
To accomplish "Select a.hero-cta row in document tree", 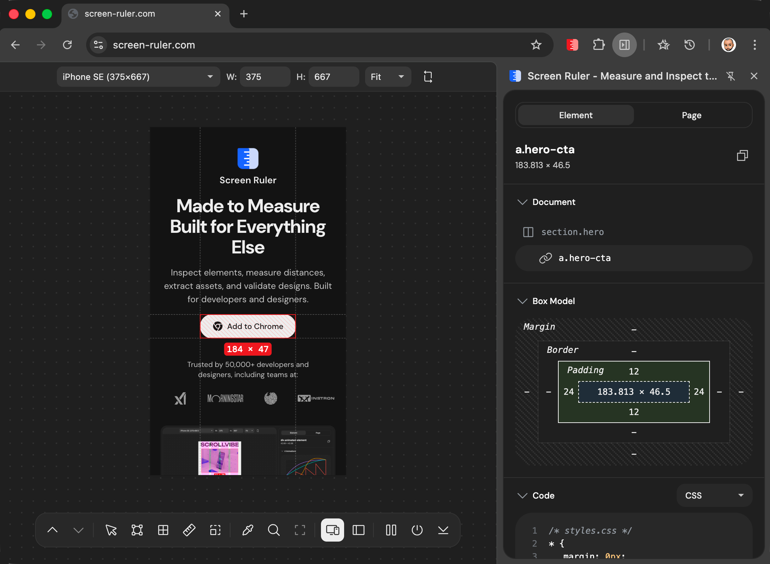I will coord(634,258).
